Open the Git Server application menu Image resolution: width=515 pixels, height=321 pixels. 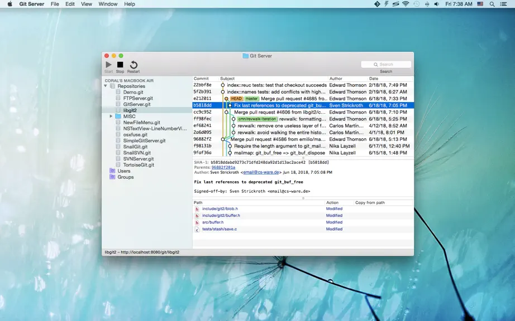click(x=31, y=4)
